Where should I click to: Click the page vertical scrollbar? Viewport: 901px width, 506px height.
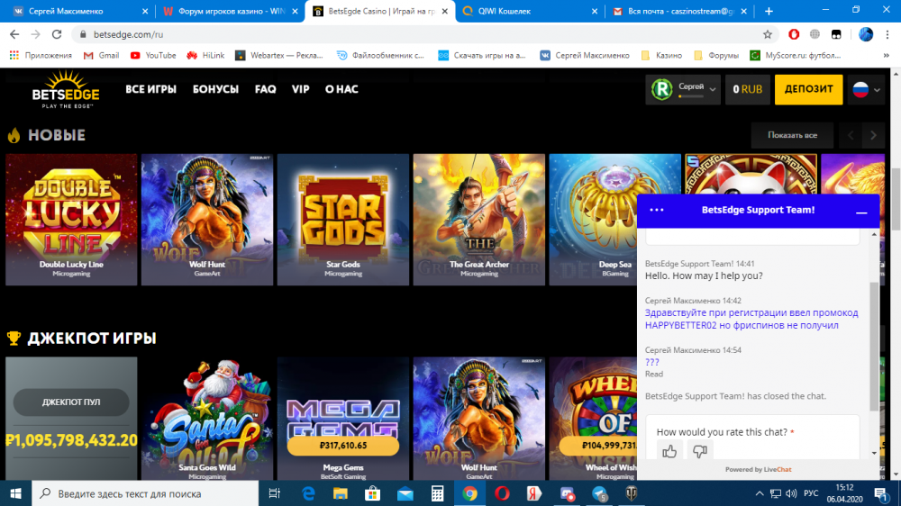[x=896, y=198]
